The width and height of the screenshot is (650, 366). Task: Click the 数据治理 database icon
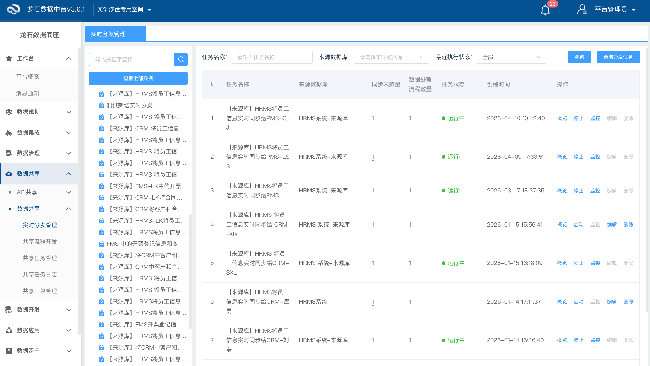click(9, 153)
